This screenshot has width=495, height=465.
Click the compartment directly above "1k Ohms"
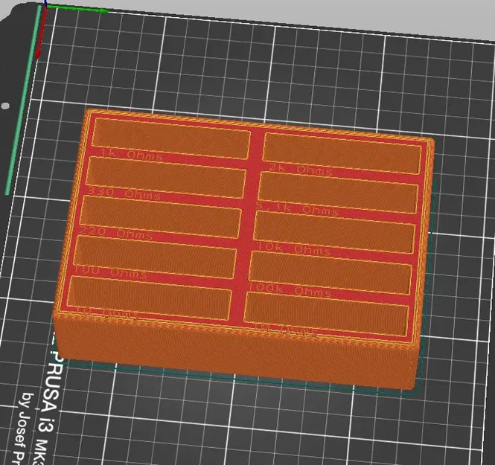[170, 138]
